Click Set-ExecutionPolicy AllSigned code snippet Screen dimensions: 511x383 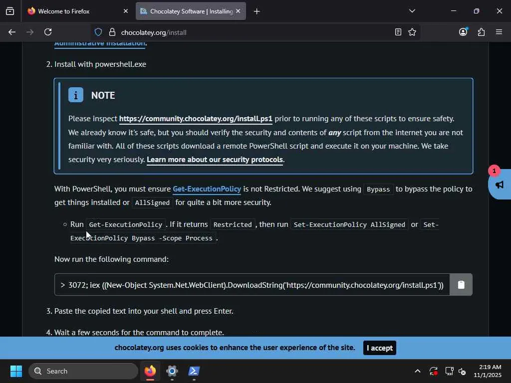(x=349, y=225)
